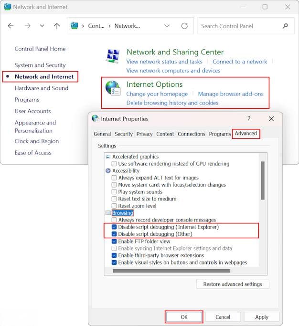Viewport: 299px width, 326px height.
Task: Uncheck Enable visual styles on buttons
Action: [114, 263]
